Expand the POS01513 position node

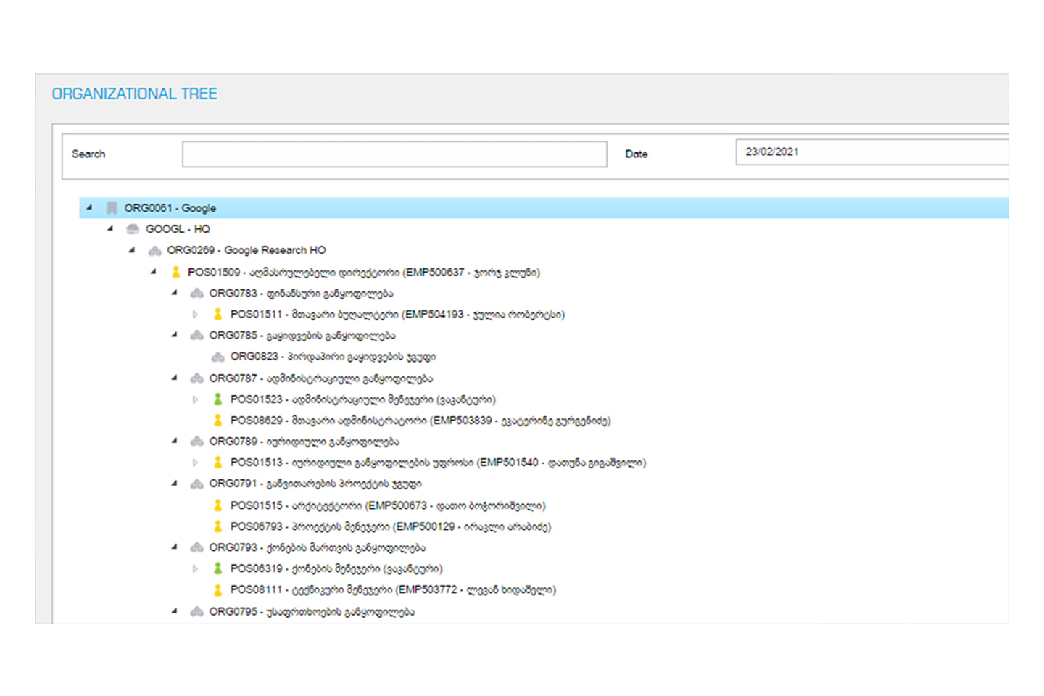tap(195, 463)
